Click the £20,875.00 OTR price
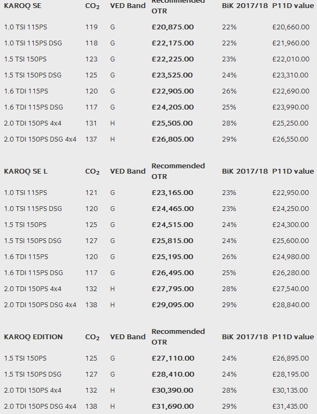Screen dimensions: 317x414 [173, 27]
